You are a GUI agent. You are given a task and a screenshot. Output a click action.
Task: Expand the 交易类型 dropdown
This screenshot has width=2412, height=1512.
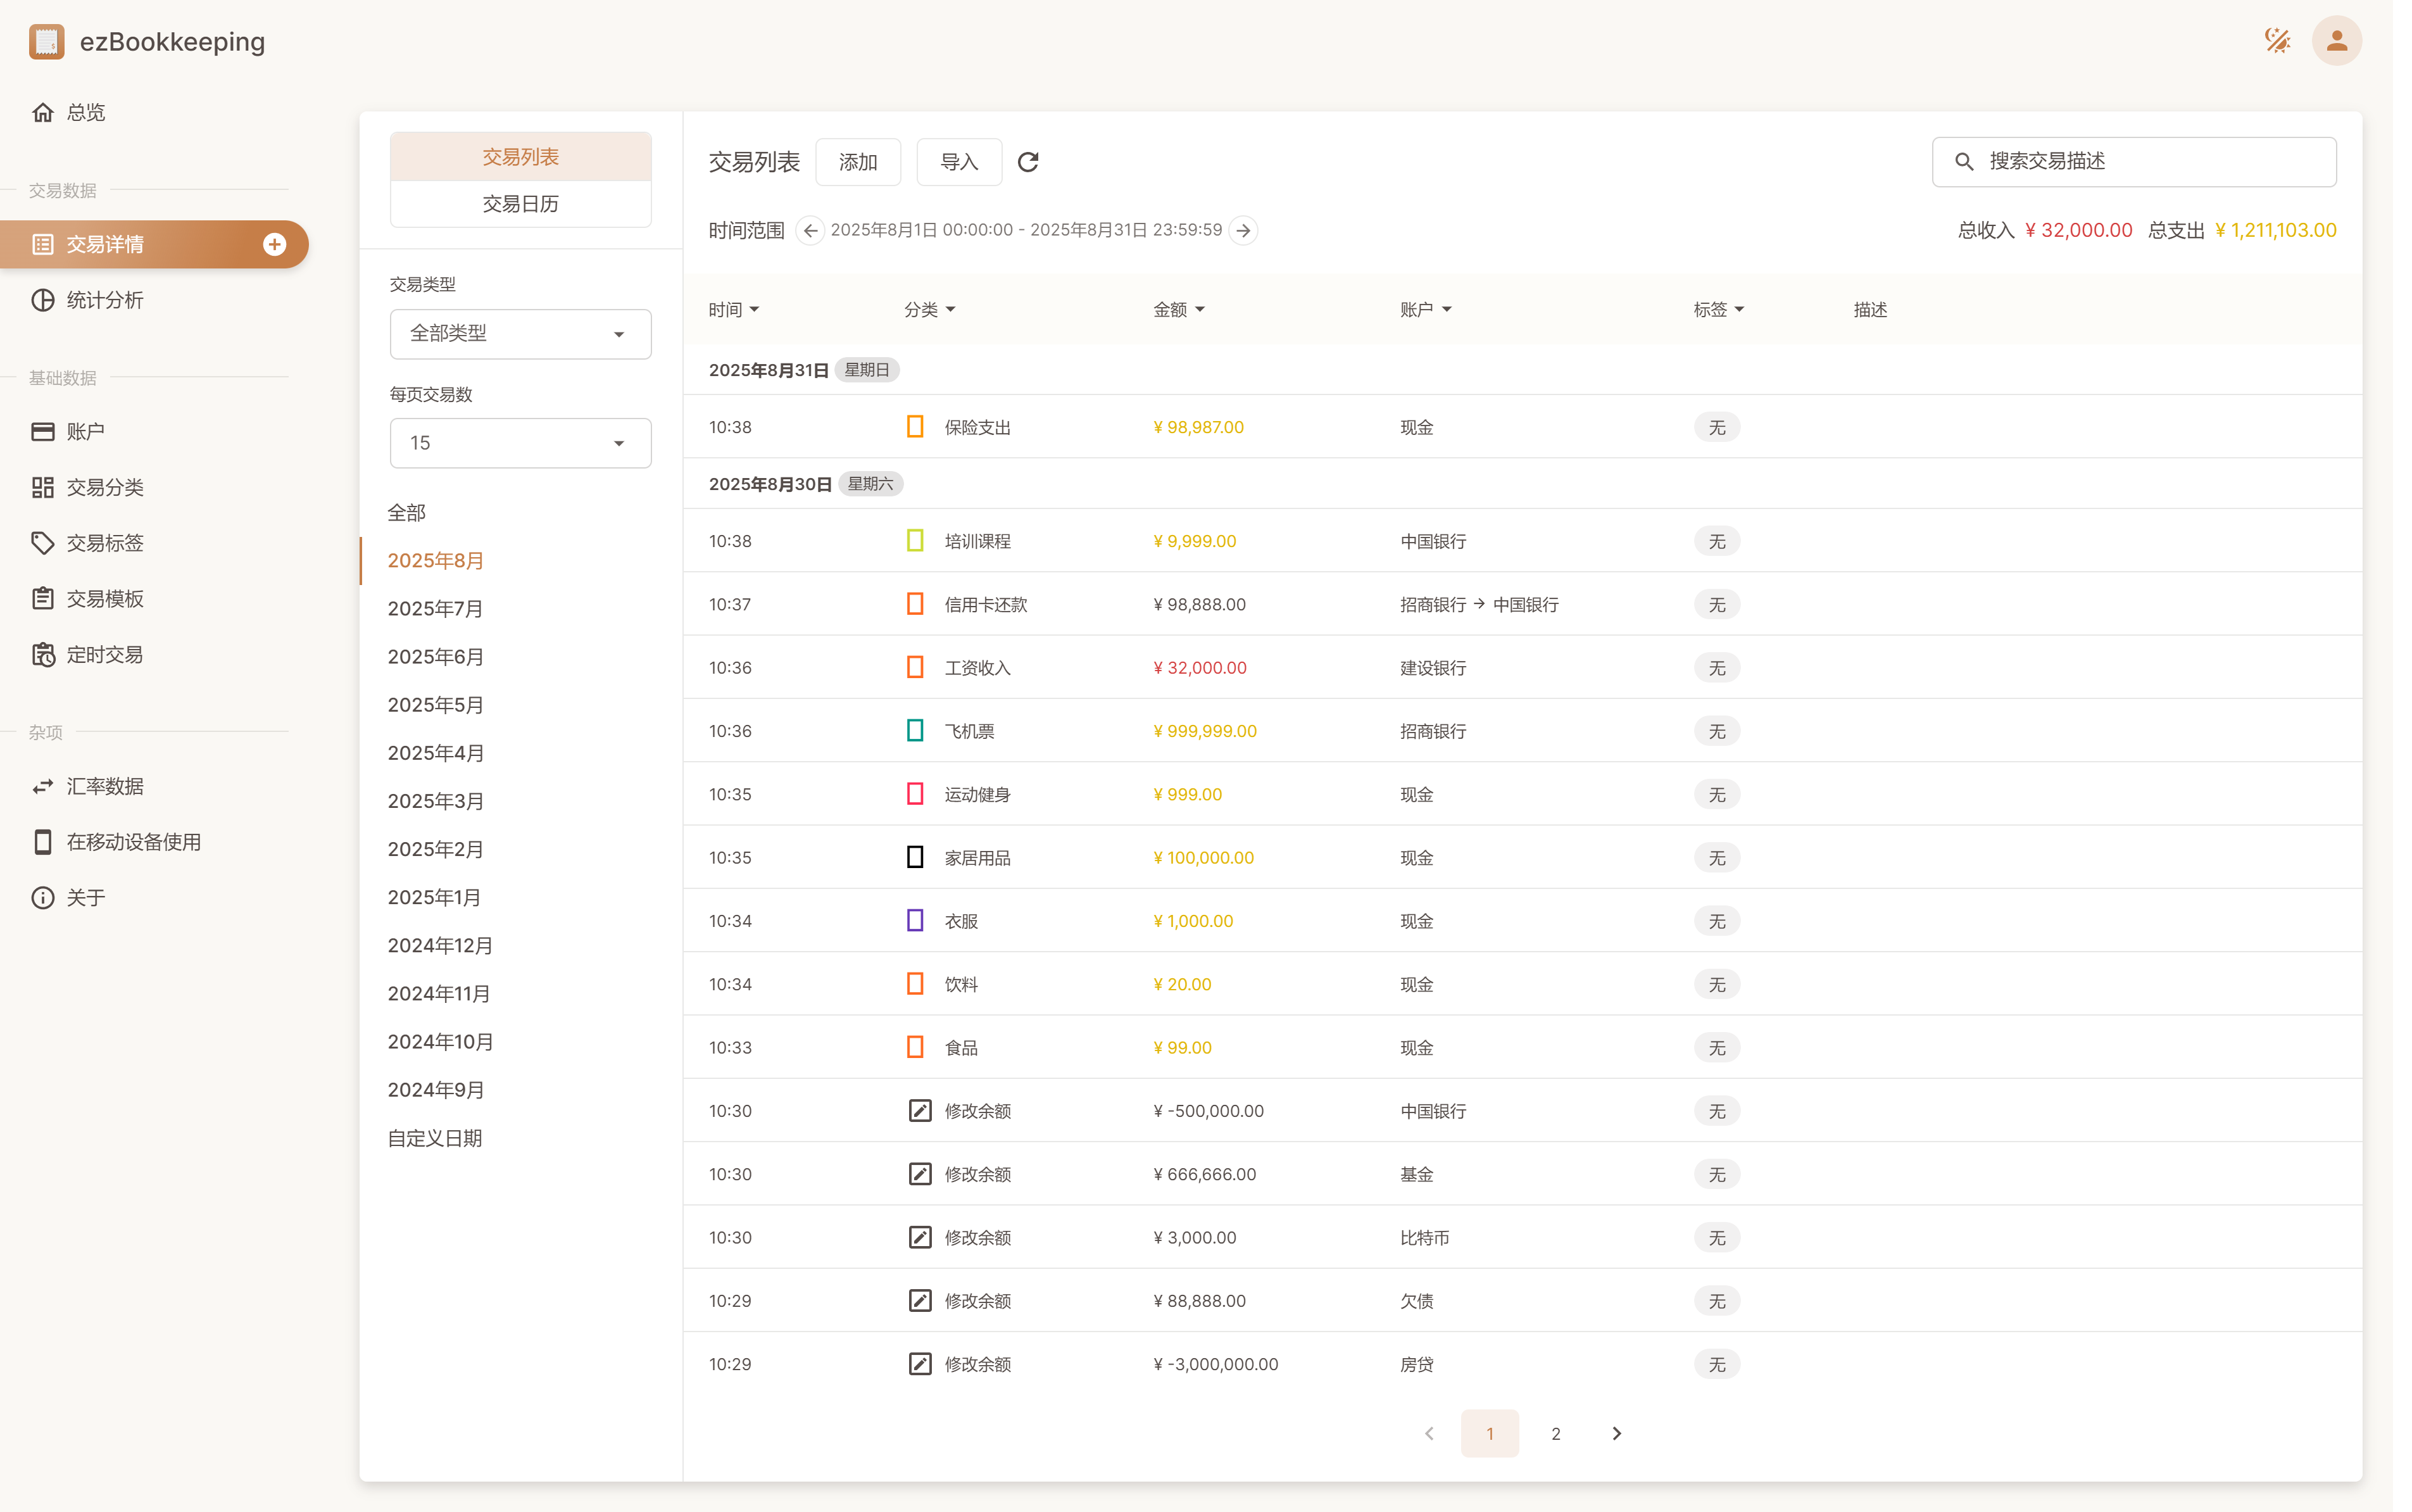[520, 334]
